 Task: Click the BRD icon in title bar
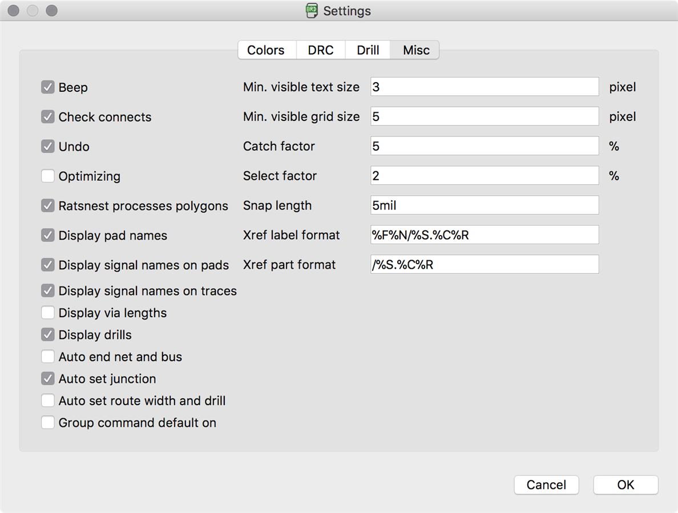tap(312, 11)
